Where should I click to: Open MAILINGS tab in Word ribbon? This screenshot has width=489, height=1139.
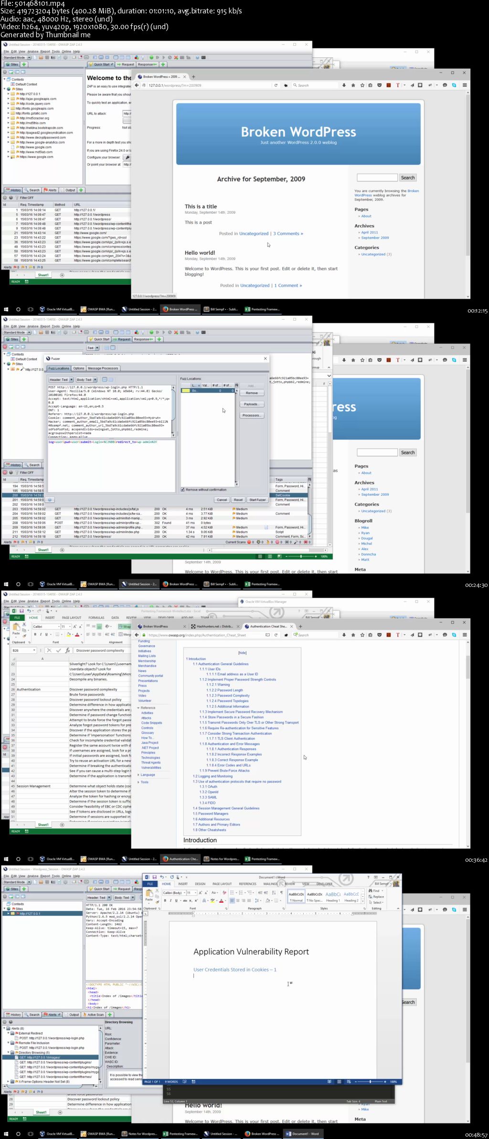[271, 884]
